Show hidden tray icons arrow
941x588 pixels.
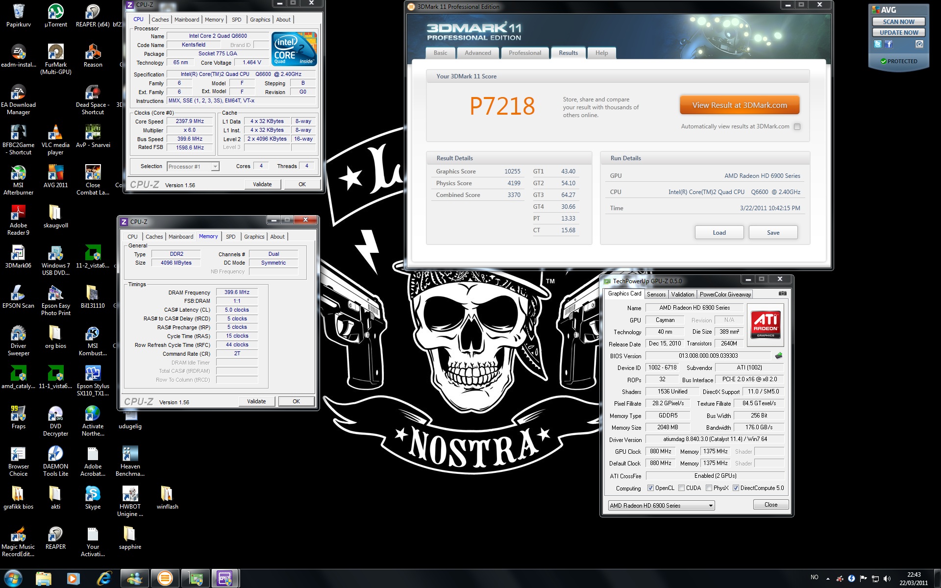828,579
